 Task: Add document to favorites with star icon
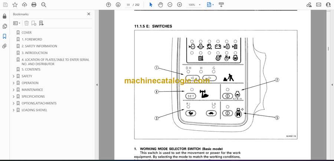pyautogui.click(x=15, y=5)
